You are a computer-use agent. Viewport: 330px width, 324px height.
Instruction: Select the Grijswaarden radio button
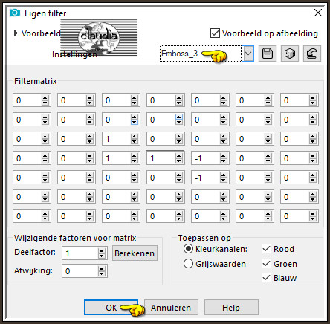188,264
